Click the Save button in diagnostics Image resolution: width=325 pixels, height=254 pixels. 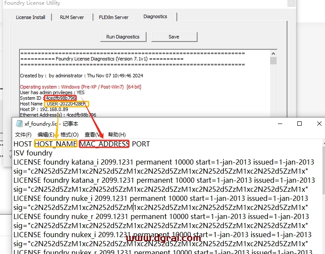174,37
